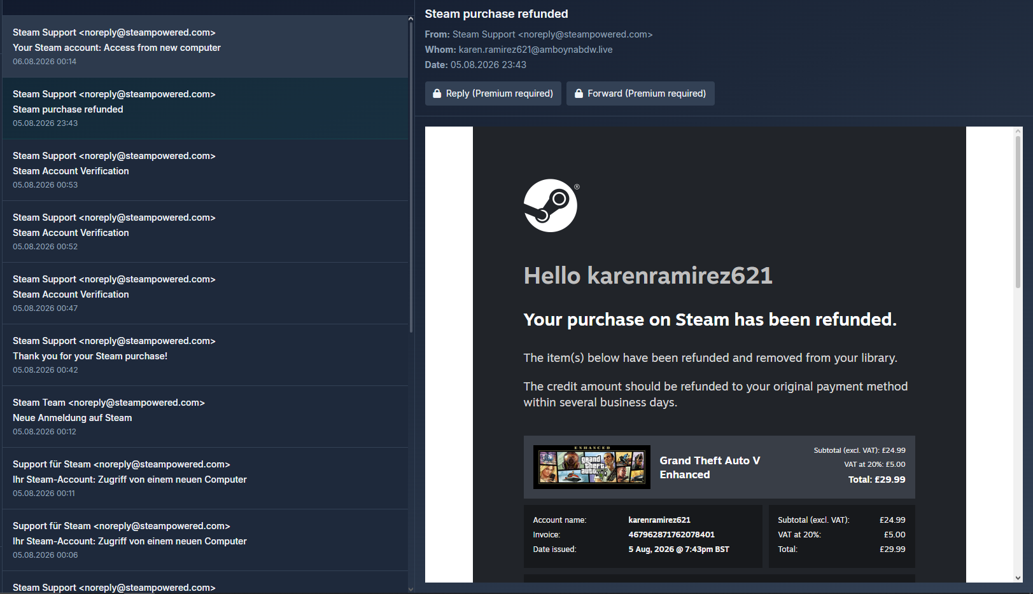Click the From sender address in the message header

point(552,34)
